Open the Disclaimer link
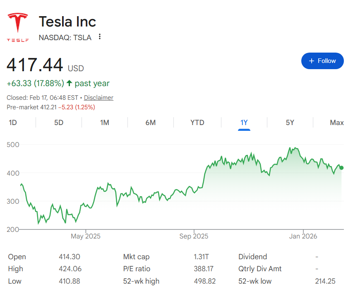Image resolution: width=353 pixels, height=294 pixels. (98, 97)
